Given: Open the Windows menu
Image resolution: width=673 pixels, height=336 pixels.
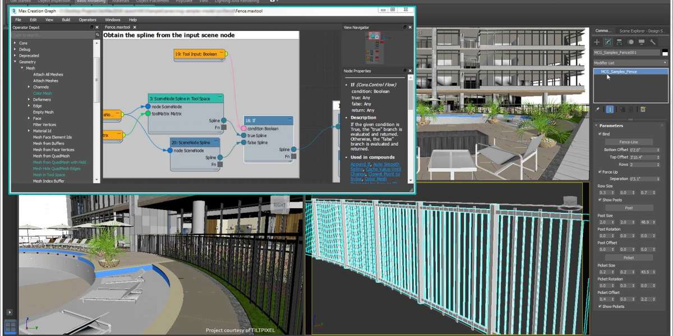Looking at the screenshot, I should [x=113, y=20].
